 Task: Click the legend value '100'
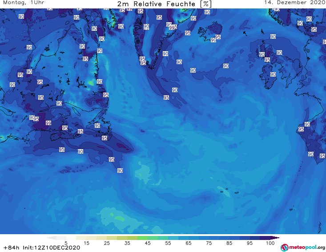[x=270, y=243]
